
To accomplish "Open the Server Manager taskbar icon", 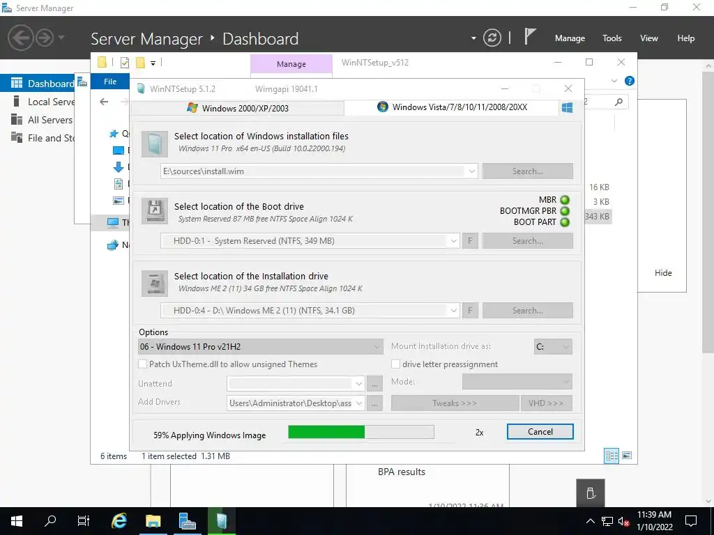I will point(187,521).
